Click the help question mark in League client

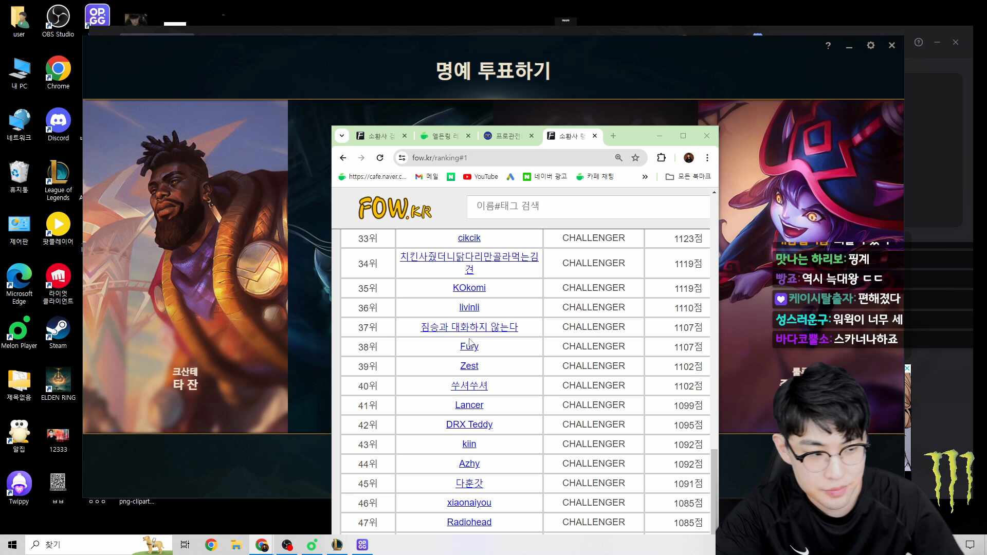tap(828, 45)
